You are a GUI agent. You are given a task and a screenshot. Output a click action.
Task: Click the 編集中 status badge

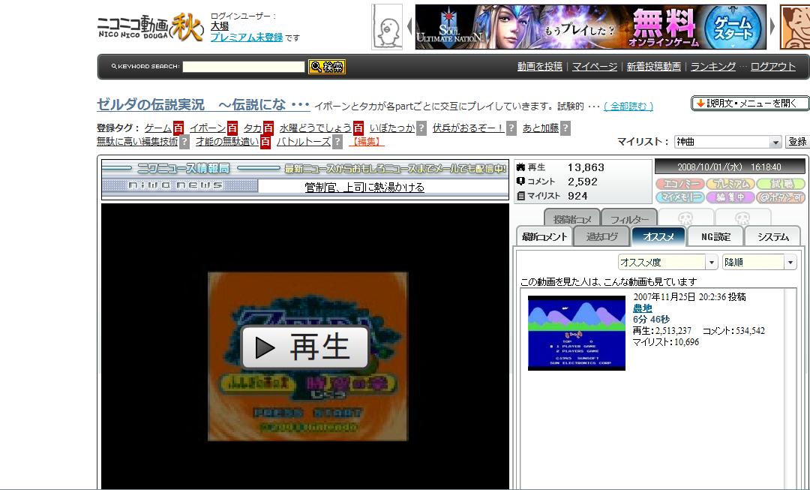click(x=730, y=197)
